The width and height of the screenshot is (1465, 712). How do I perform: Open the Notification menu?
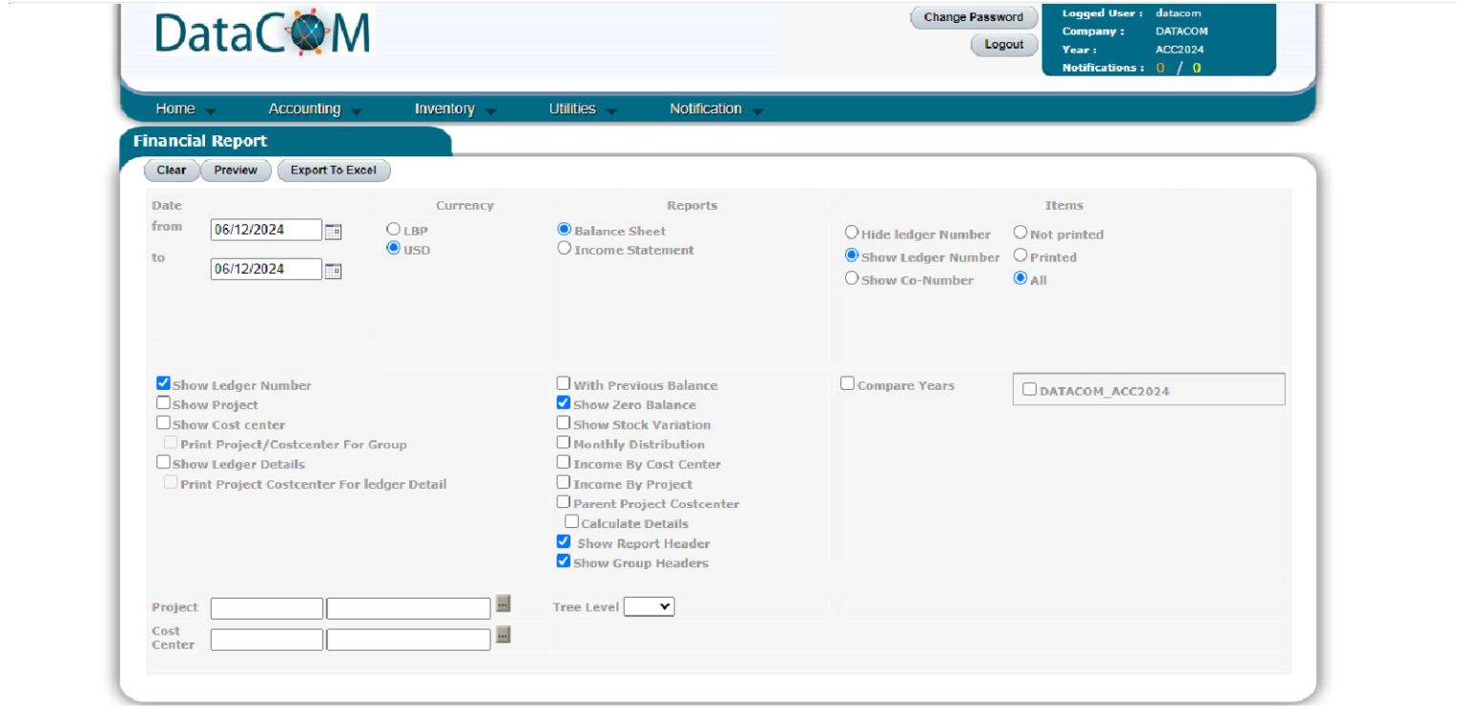[x=706, y=108]
